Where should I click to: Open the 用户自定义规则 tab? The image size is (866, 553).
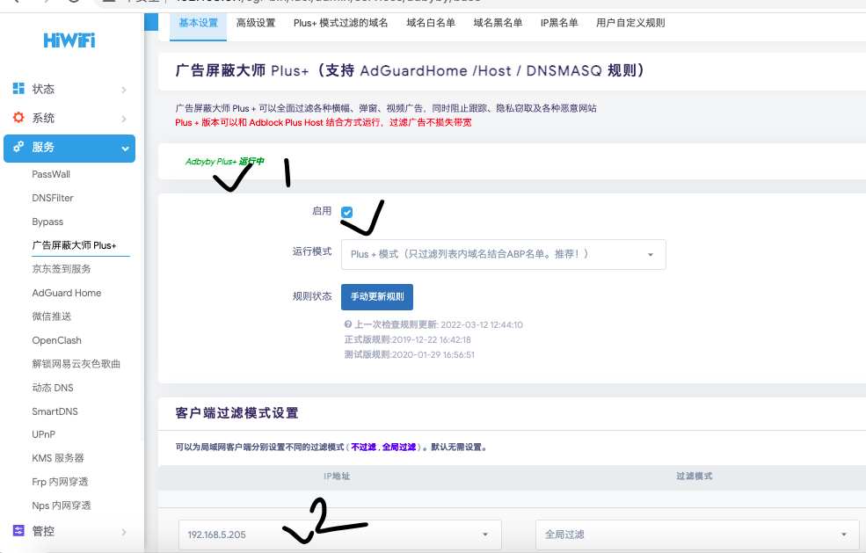coord(630,23)
